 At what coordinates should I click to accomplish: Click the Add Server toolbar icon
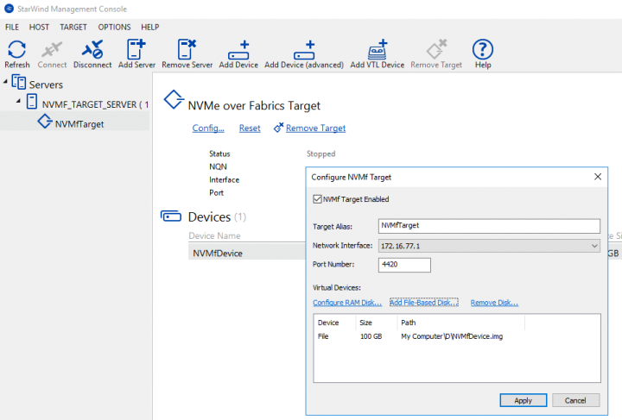pyautogui.click(x=136, y=49)
